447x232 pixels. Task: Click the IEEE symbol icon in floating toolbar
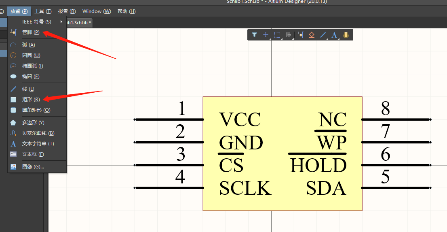point(311,35)
